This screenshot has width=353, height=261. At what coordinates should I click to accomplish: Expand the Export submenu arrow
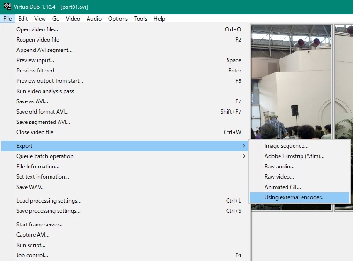tap(244, 146)
